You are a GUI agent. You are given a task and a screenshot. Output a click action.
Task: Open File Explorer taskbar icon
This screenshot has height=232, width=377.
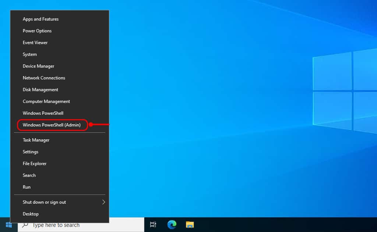[190, 225]
